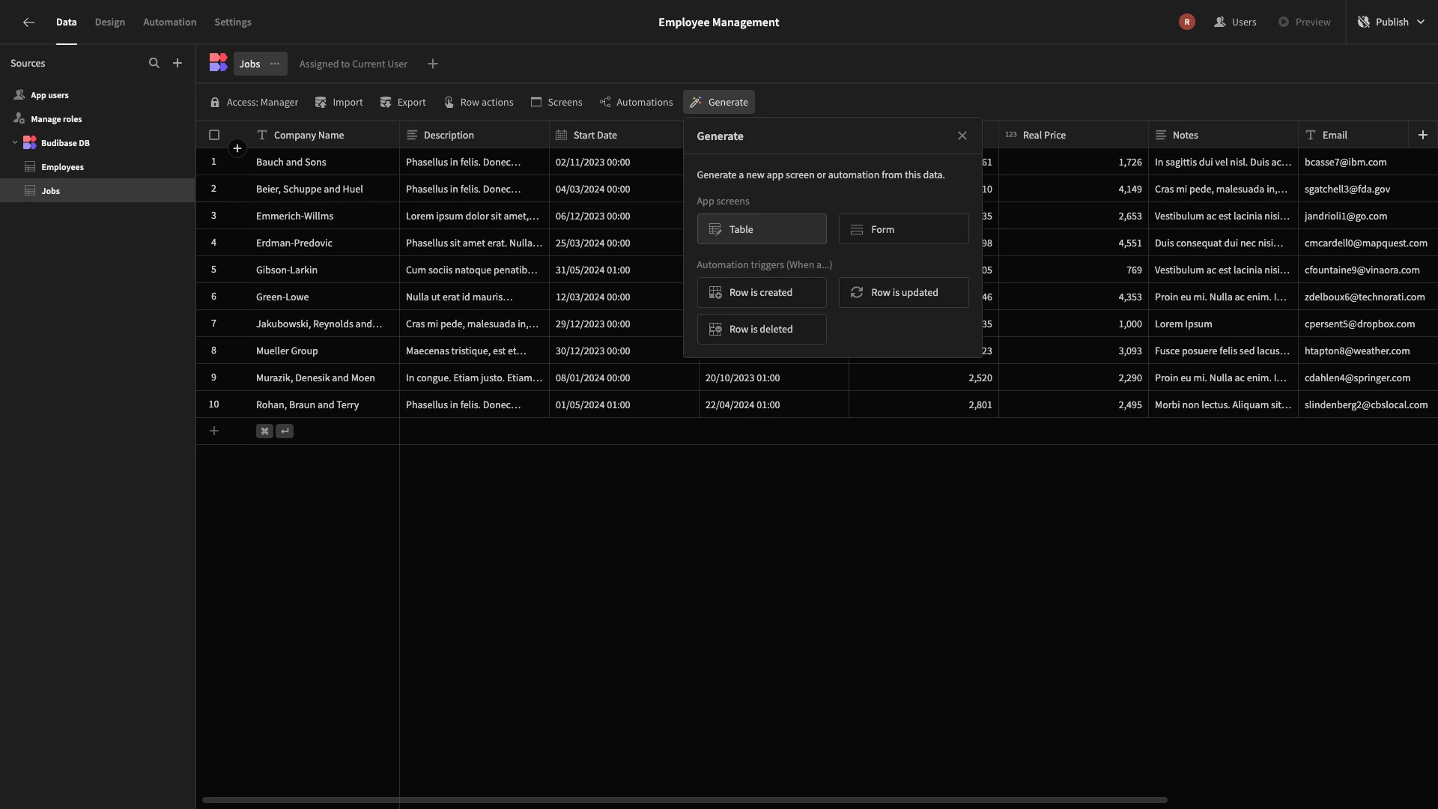Click the Description column header
This screenshot has width=1438, height=809.
[474, 135]
